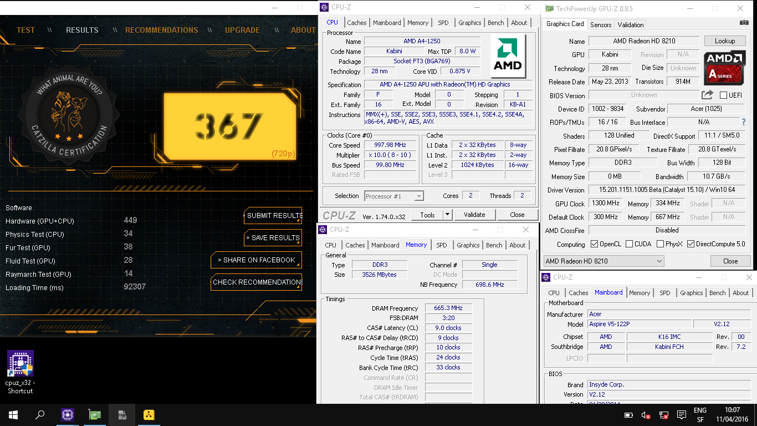Open the AMD Radeon HD 8210 GPU selector
The image size is (757, 426).
click(603, 261)
